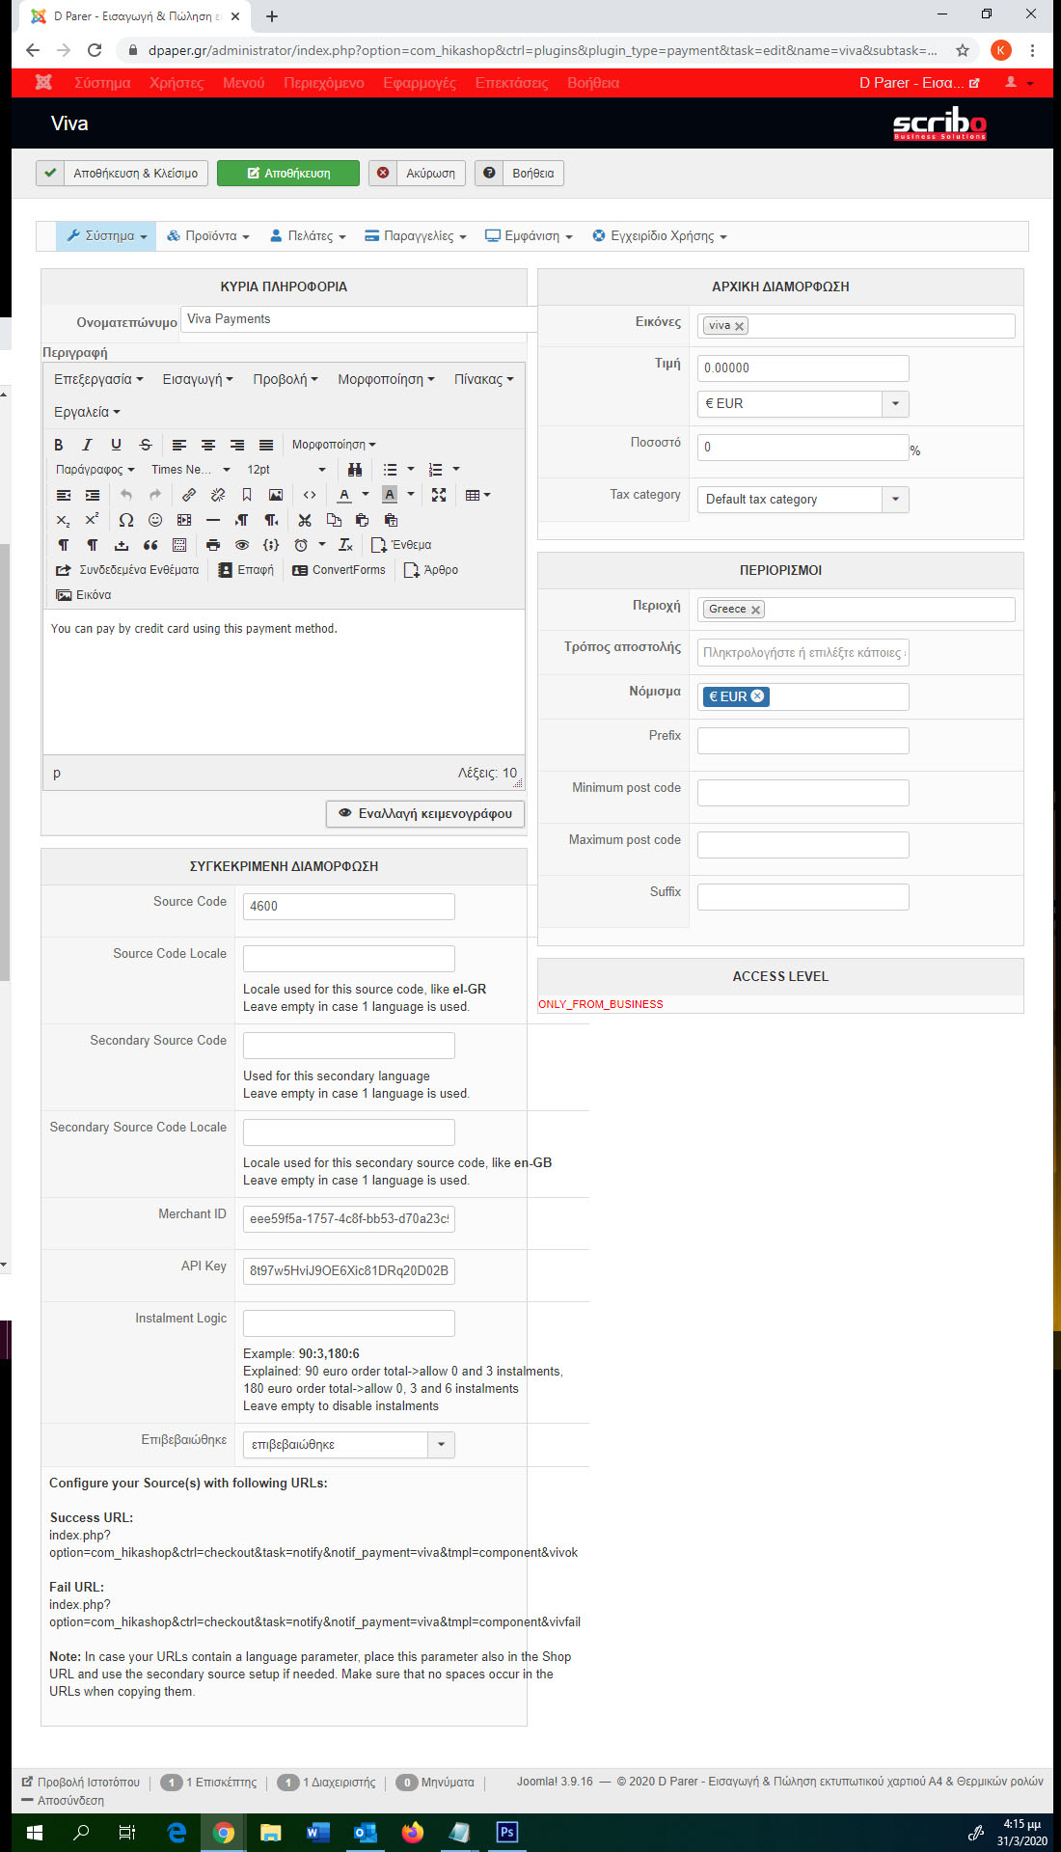Insert a hyperlink in the editor
Image resolution: width=1061 pixels, height=1852 pixels.
(189, 495)
